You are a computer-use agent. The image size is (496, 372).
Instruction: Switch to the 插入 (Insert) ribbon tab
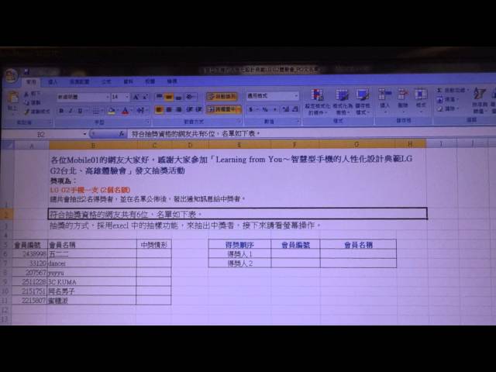point(53,82)
